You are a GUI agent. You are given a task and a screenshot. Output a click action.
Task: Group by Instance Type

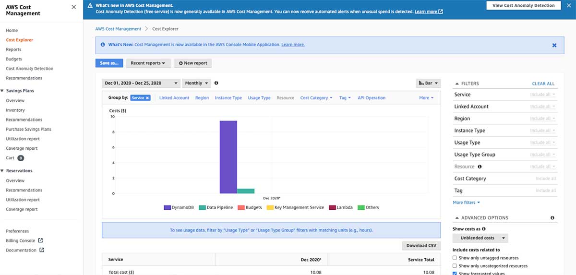228,98
